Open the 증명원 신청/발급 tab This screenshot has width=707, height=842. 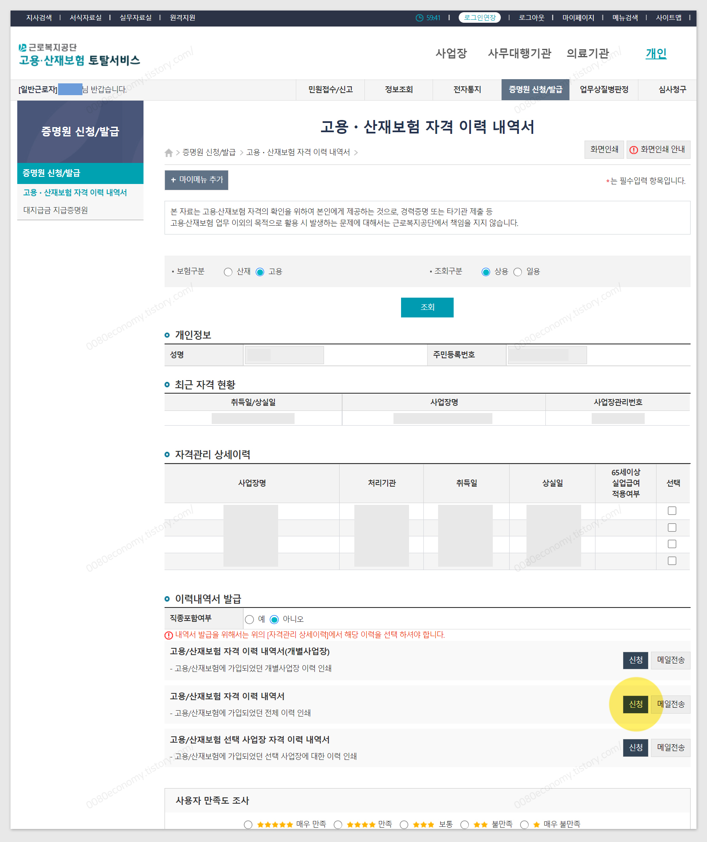535,90
